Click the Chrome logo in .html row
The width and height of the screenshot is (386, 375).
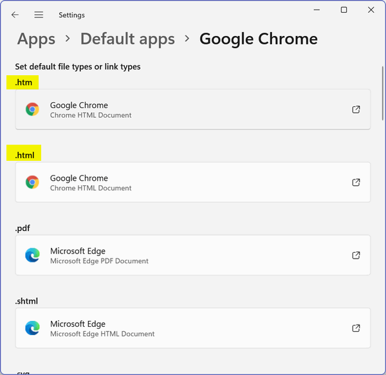[x=33, y=182]
